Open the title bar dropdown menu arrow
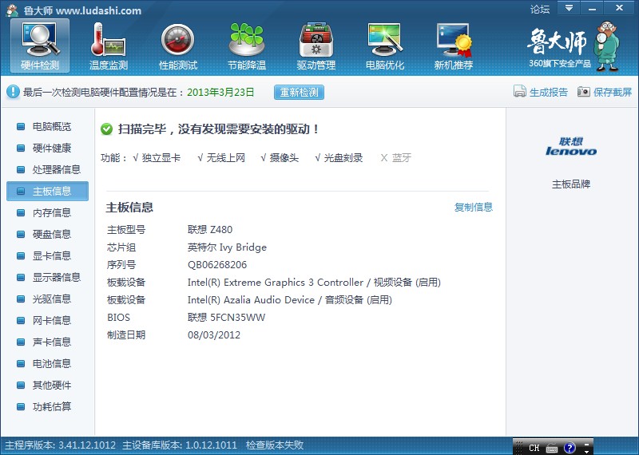 569,8
